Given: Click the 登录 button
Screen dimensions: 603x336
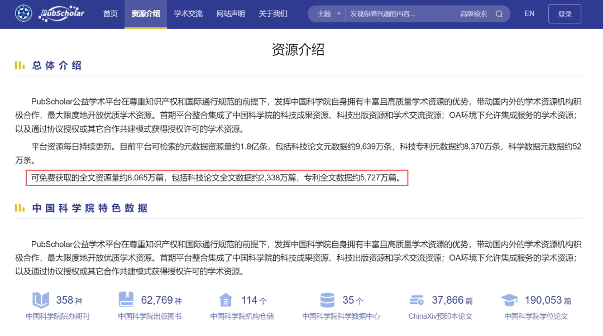Looking at the screenshot, I should tap(564, 14).
